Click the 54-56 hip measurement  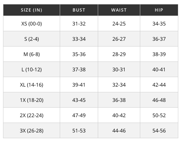pyautogui.click(x=159, y=131)
